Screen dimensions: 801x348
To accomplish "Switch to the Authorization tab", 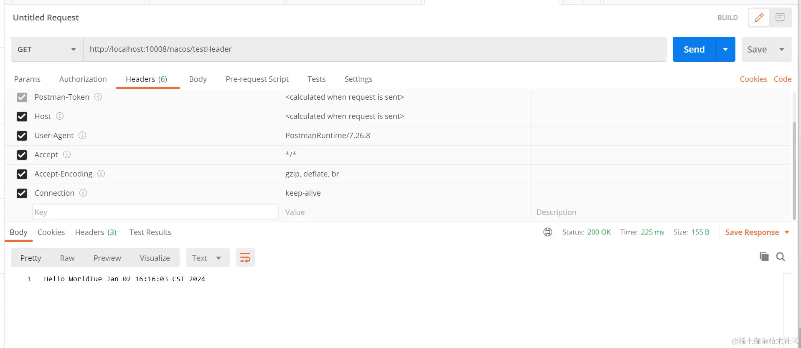I will [x=83, y=79].
